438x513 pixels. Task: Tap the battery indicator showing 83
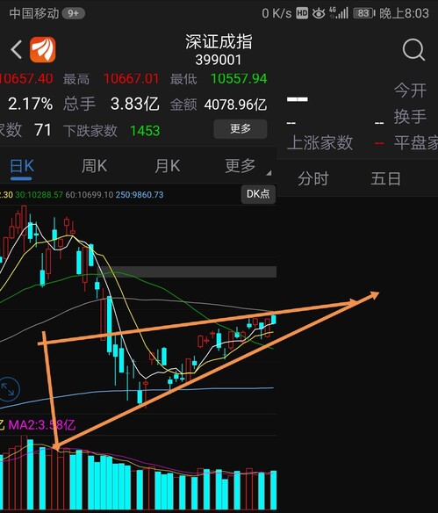363,13
